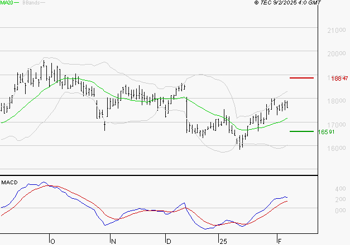Click the 160.00 price axis label
Viewport: 350px width, 245px height.
click(x=337, y=148)
